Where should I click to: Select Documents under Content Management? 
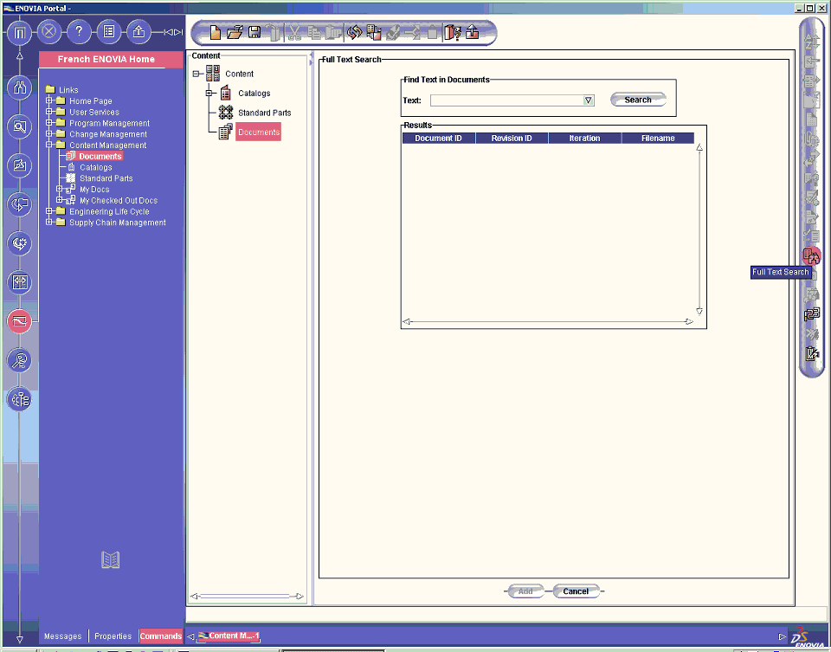click(100, 156)
